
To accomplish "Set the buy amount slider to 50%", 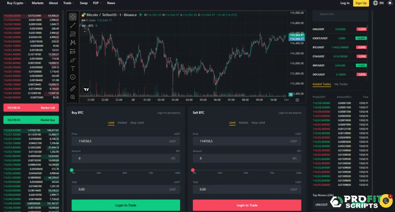I will [125, 170].
